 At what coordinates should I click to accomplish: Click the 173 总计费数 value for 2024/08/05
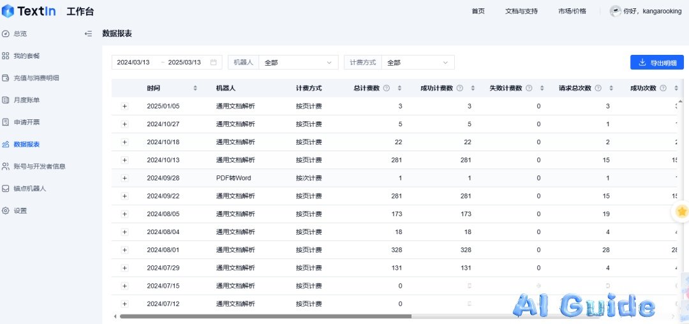[x=397, y=214]
